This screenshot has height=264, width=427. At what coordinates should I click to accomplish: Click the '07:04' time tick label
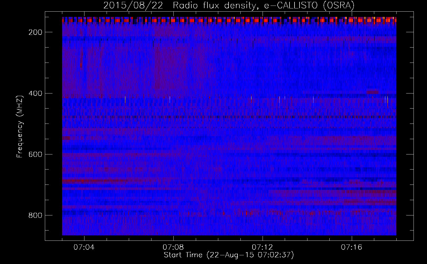(x=84, y=247)
